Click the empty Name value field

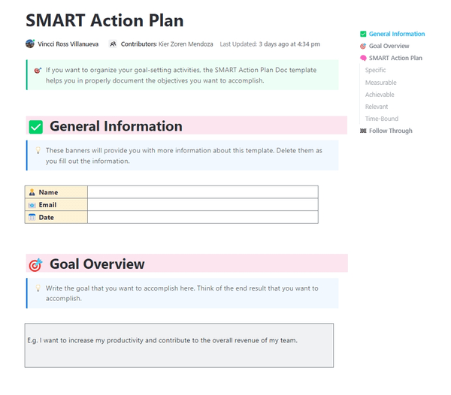202,192
